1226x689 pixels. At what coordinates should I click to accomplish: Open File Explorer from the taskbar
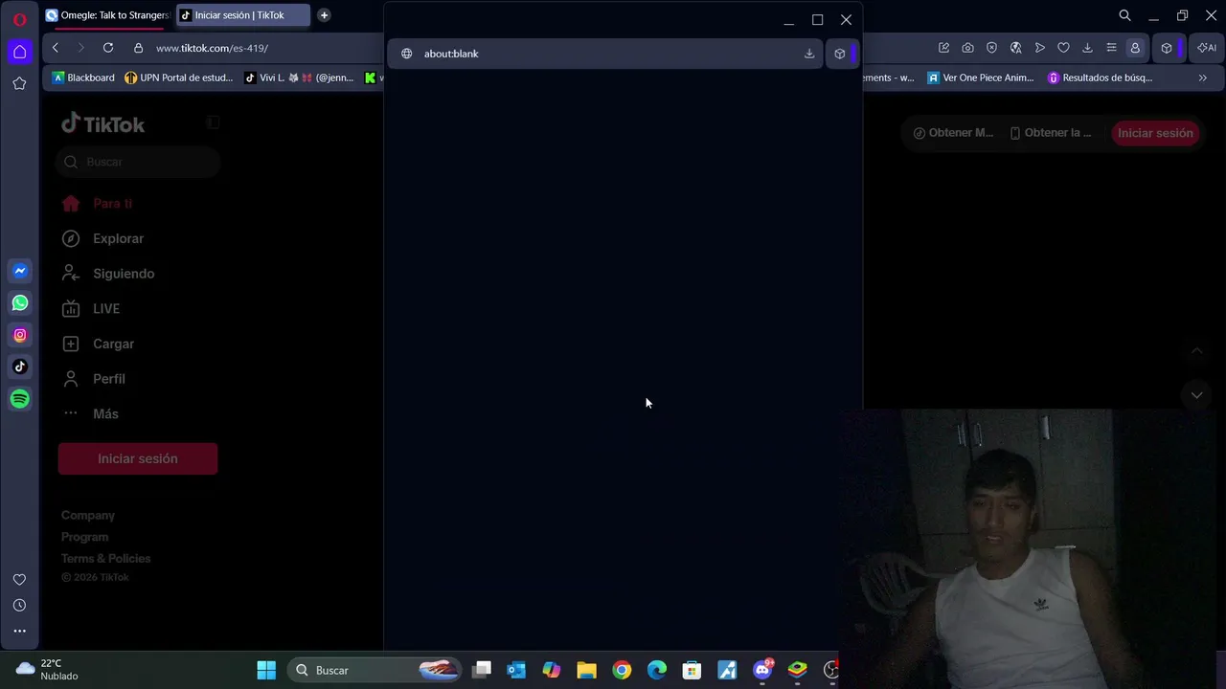[586, 670]
